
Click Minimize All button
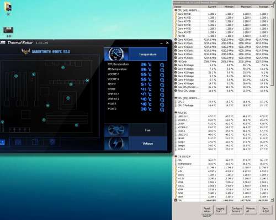pos(250,210)
